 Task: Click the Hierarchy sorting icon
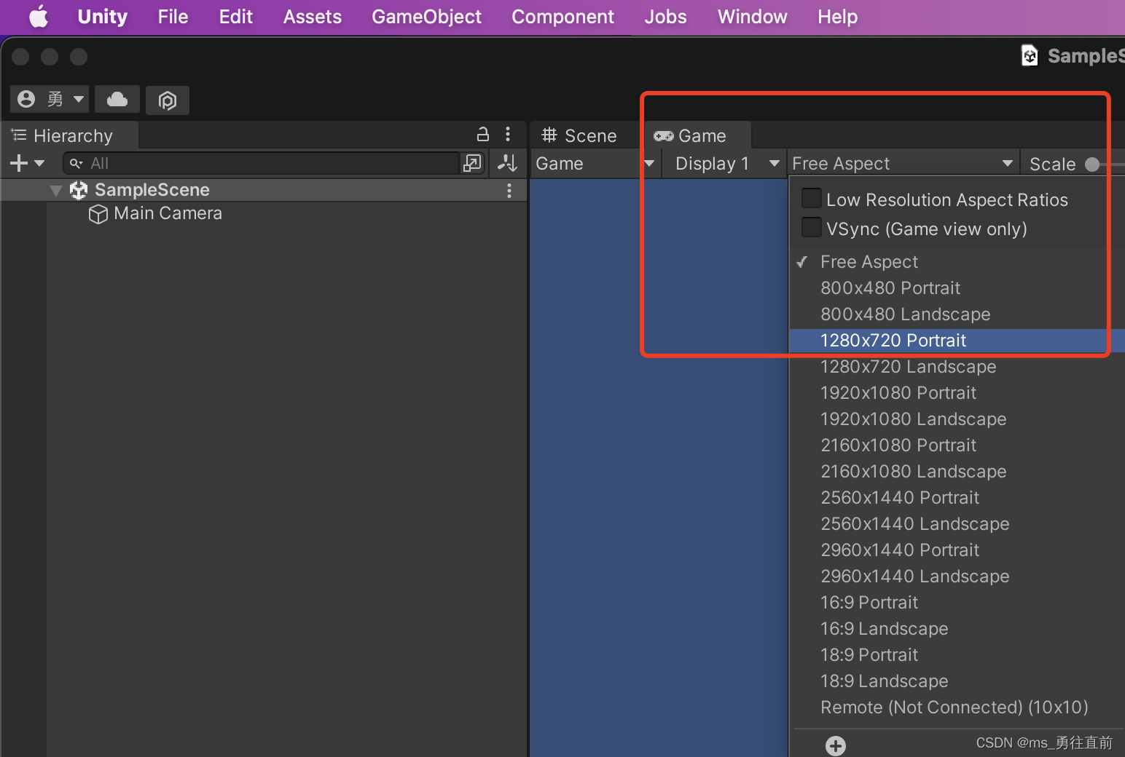pos(507,163)
